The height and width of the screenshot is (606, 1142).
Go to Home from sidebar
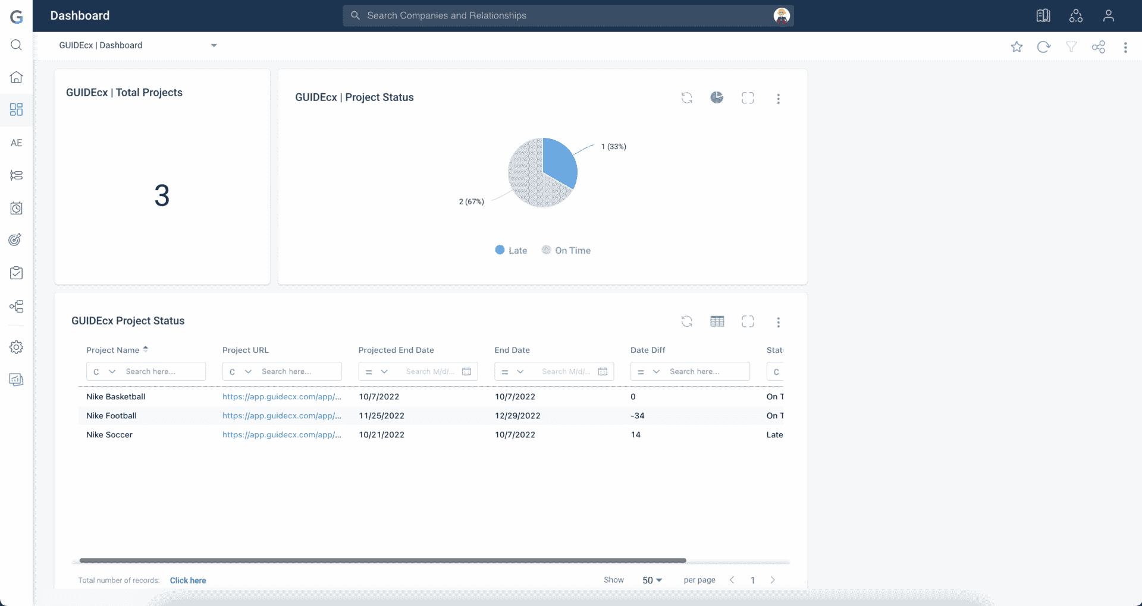(17, 77)
